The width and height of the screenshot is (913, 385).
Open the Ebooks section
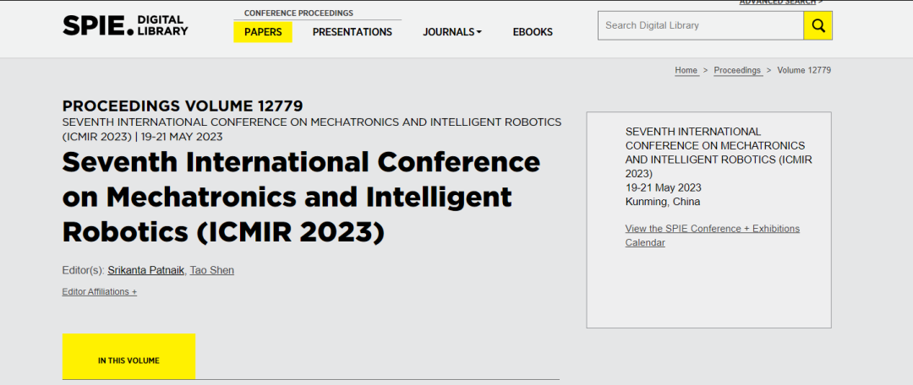click(533, 32)
